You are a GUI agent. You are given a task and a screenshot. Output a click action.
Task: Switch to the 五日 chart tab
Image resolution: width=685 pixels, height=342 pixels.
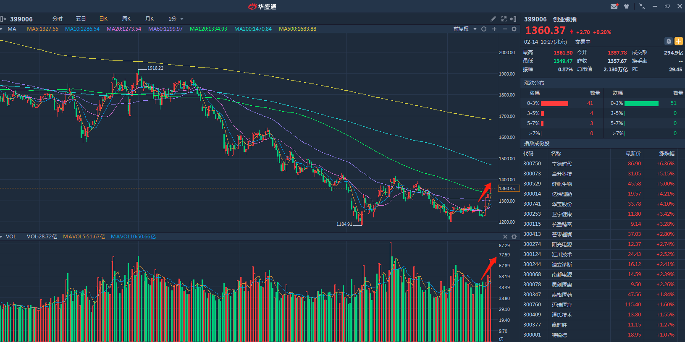tap(81, 19)
